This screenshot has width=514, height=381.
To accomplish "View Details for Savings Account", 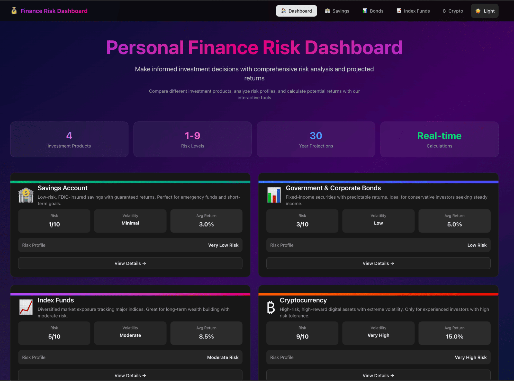I will pyautogui.click(x=130, y=263).
